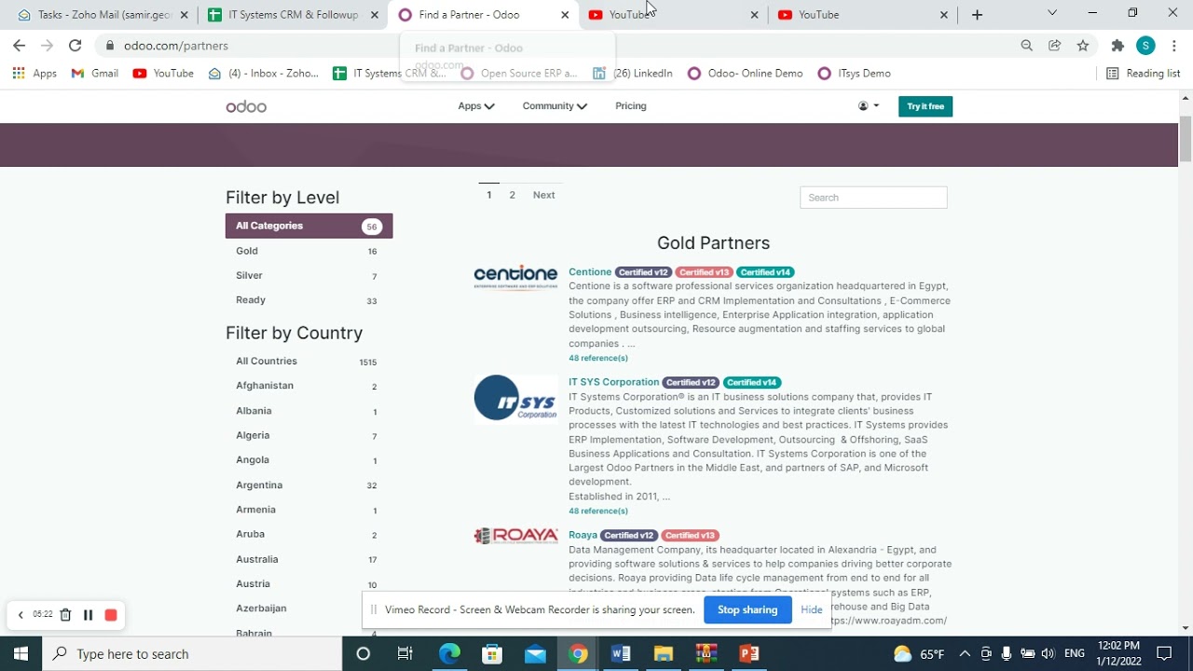Screen dimensions: 1193x671
Task: Click the Next pagination link
Action: click(x=543, y=195)
